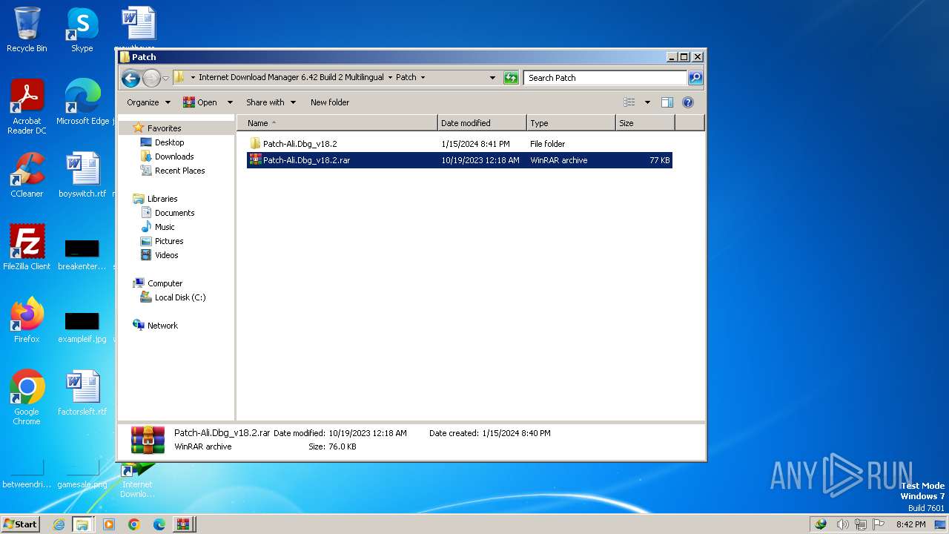Click the 8:42 PM system clock

[x=910, y=524]
